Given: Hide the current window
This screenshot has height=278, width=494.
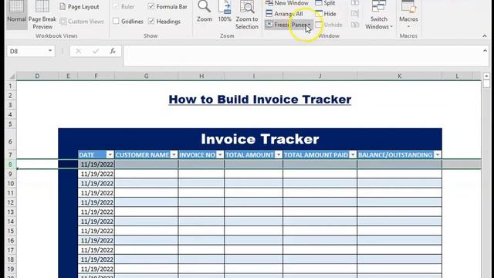Looking at the screenshot, I should [x=326, y=14].
